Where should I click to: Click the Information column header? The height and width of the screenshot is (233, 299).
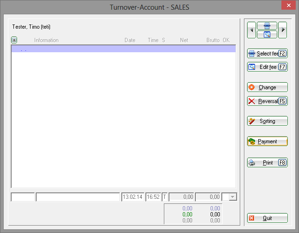(x=46, y=40)
